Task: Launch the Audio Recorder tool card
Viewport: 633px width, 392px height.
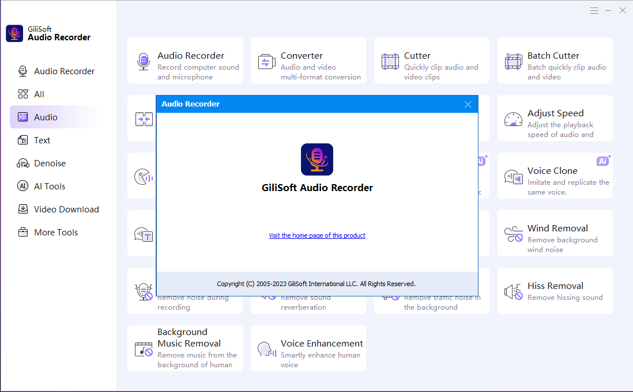Action: pyautogui.click(x=185, y=60)
